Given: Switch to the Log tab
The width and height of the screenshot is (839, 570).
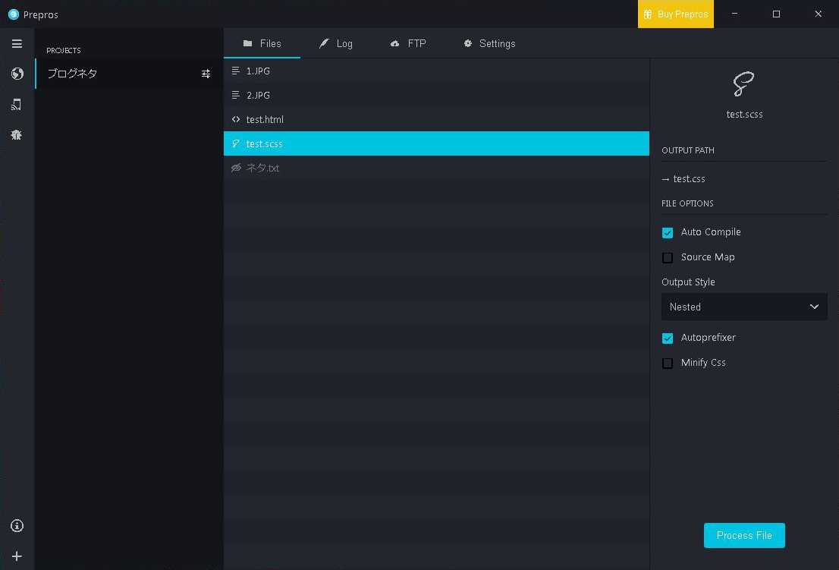Looking at the screenshot, I should point(335,44).
